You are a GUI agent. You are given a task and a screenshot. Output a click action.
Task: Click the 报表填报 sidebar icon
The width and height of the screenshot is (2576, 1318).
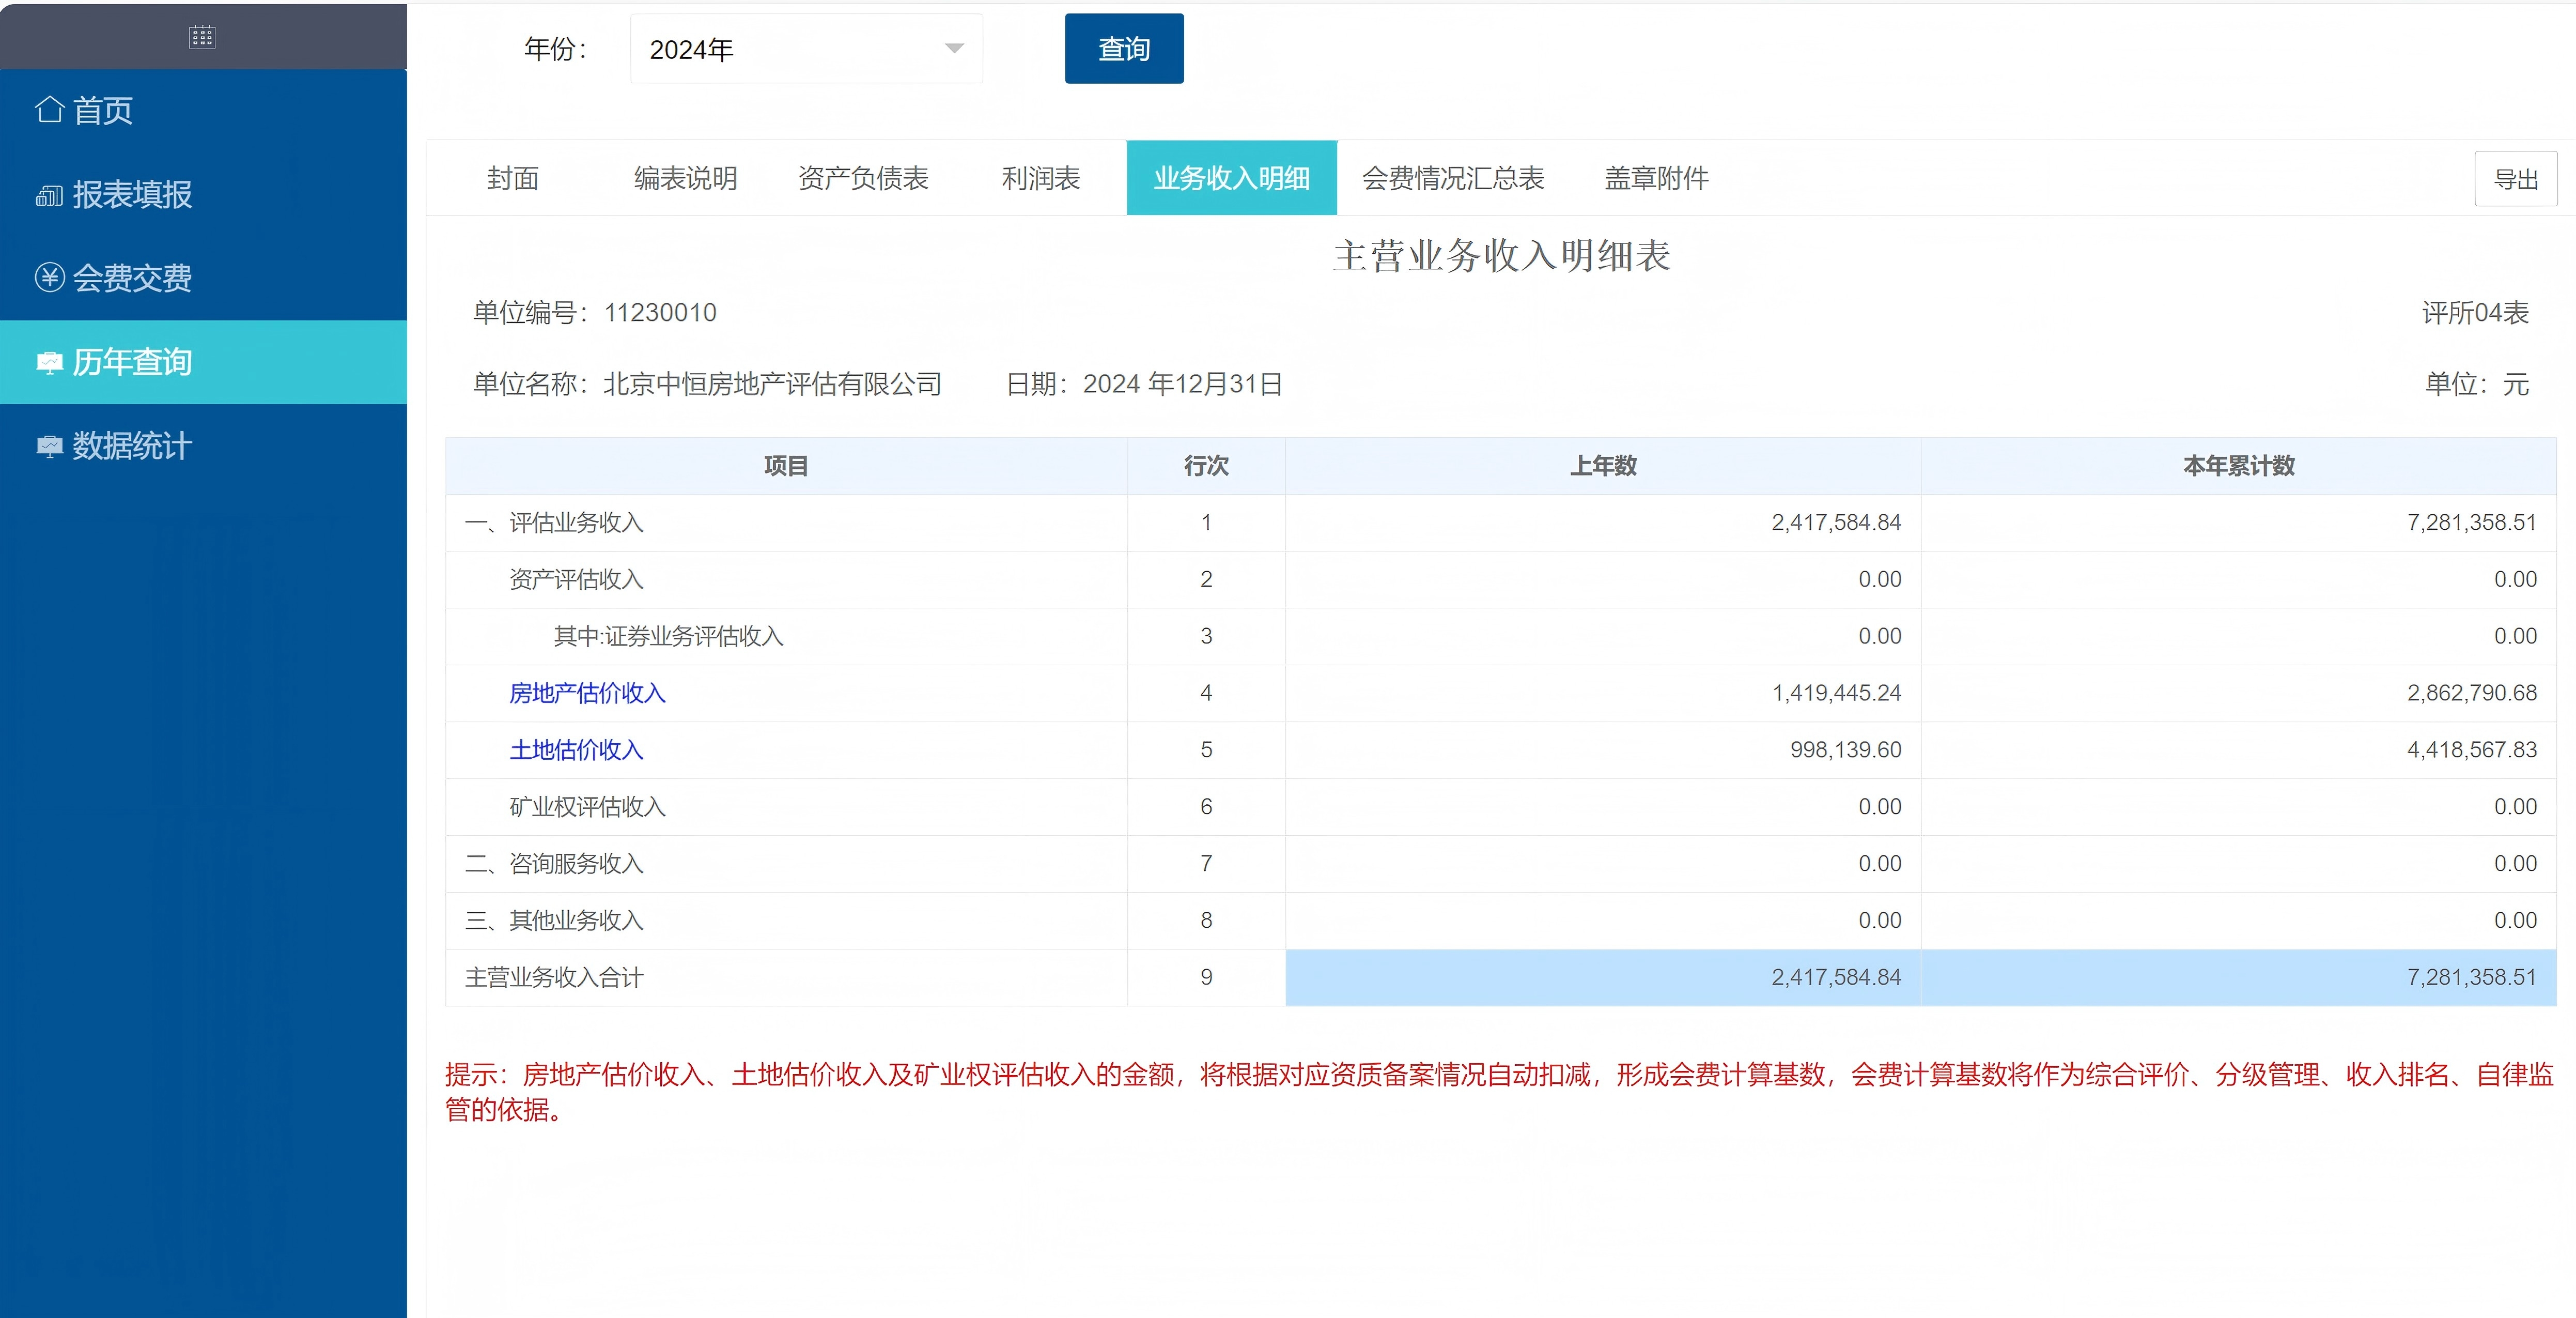pyautogui.click(x=49, y=195)
